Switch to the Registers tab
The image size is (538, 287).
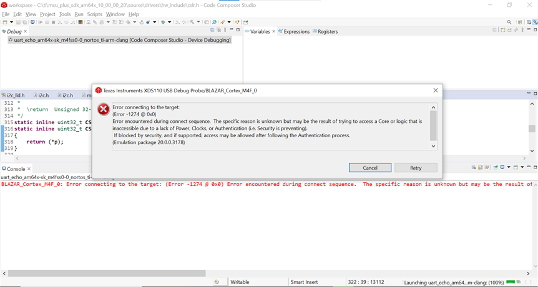tap(325, 32)
